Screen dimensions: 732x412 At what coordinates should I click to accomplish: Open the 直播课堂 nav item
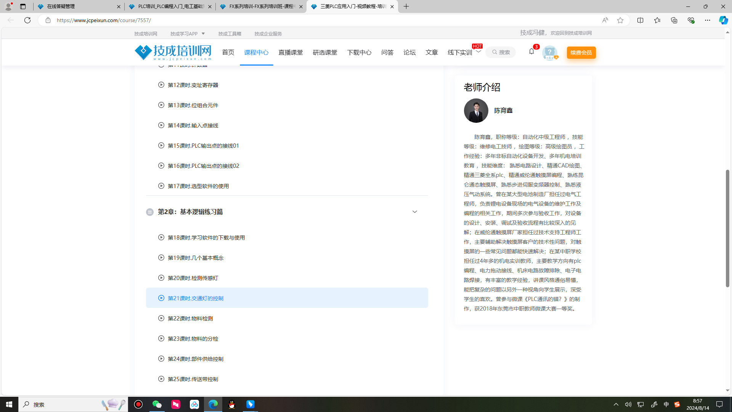291,52
